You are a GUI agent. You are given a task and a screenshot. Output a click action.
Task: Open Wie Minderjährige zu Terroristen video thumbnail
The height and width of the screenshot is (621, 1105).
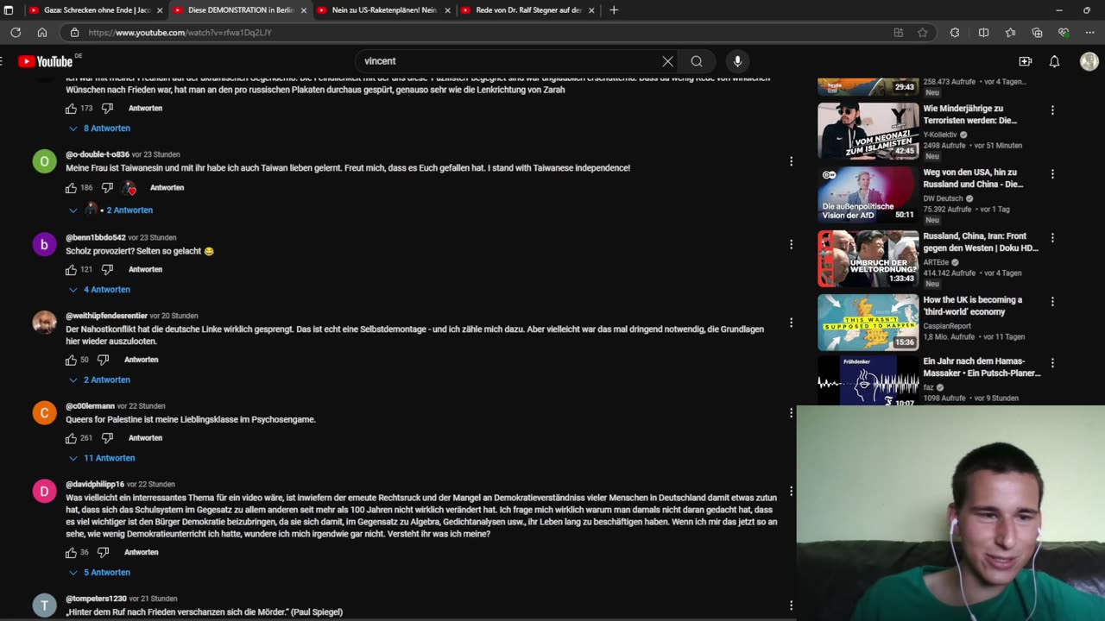pyautogui.click(x=868, y=130)
